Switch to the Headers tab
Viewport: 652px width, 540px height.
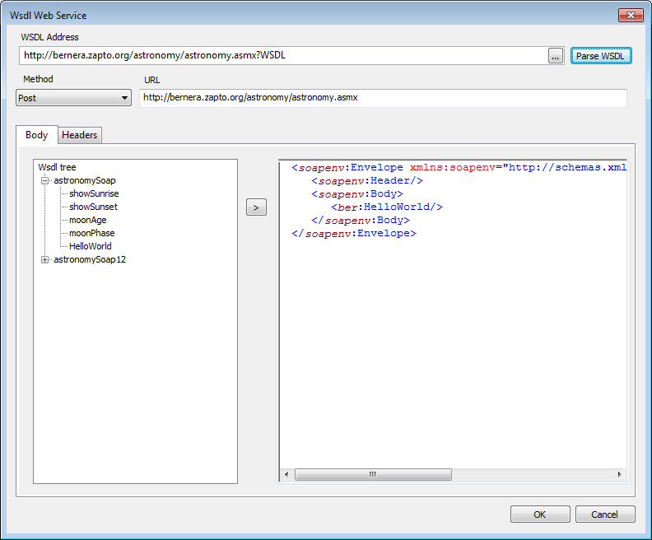click(x=79, y=135)
